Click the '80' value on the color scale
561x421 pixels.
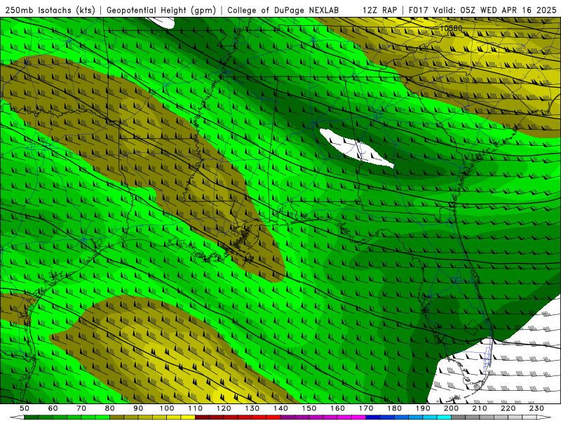pos(110,408)
